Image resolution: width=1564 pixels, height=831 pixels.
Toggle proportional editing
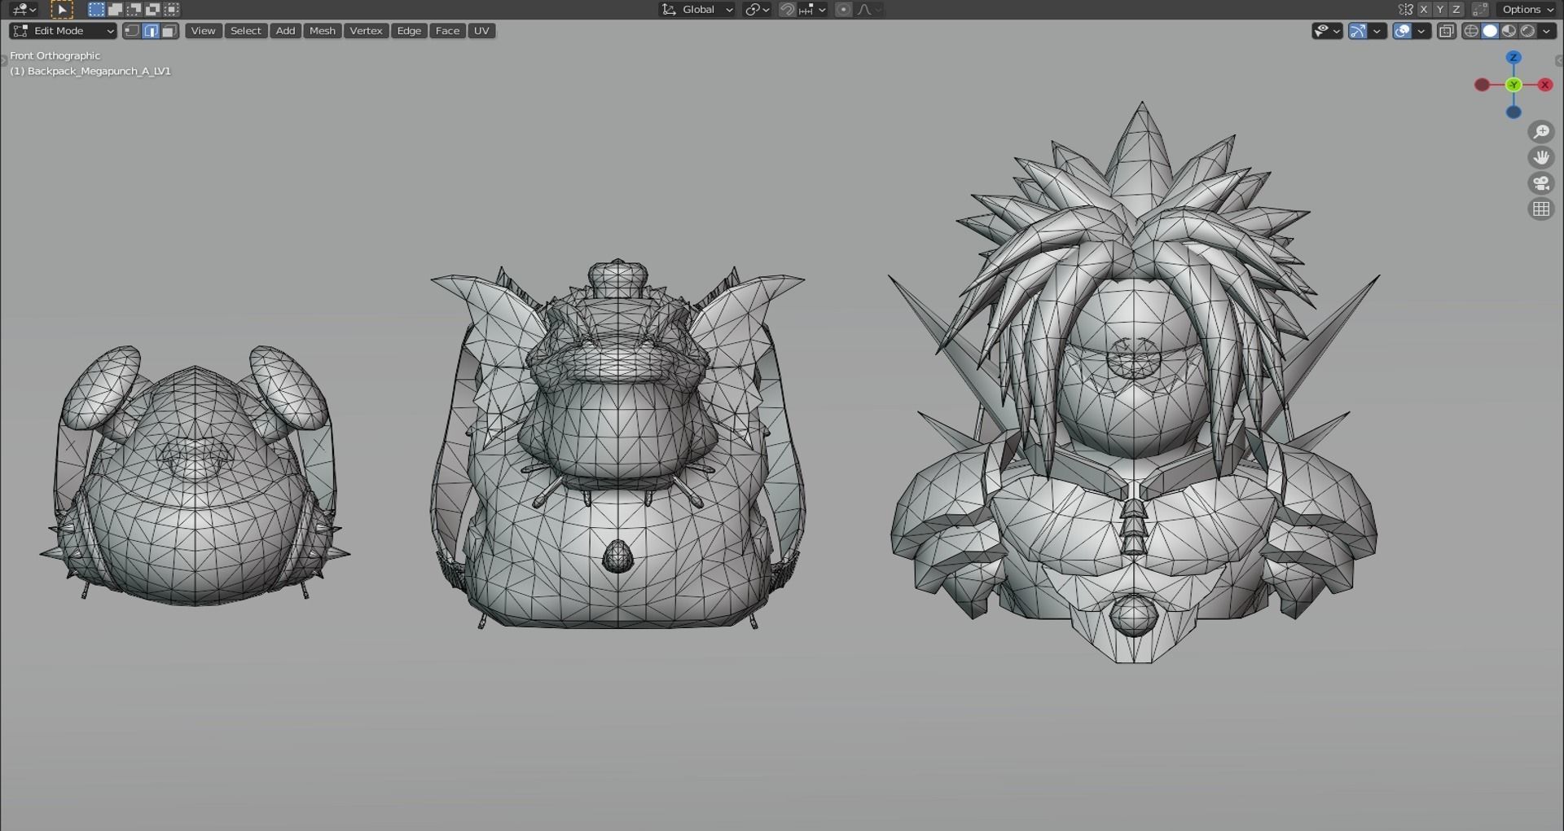(x=844, y=10)
